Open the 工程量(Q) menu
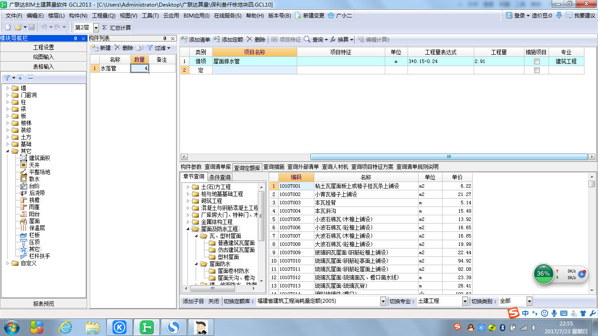 pyautogui.click(x=104, y=15)
